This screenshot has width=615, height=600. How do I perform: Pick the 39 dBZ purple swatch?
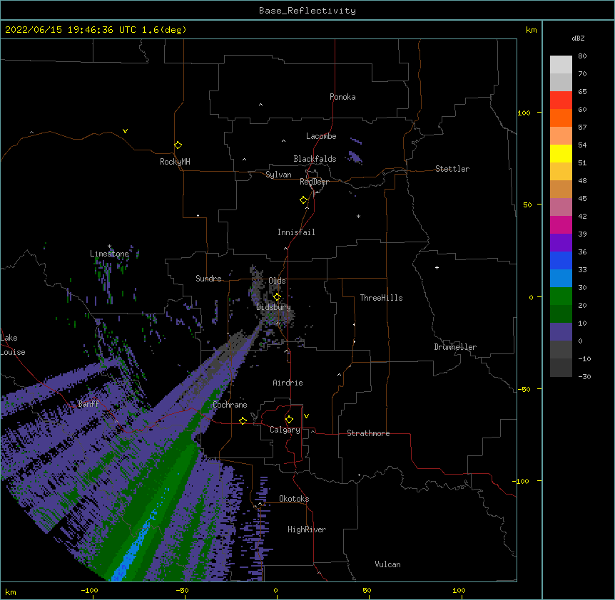[561, 242]
